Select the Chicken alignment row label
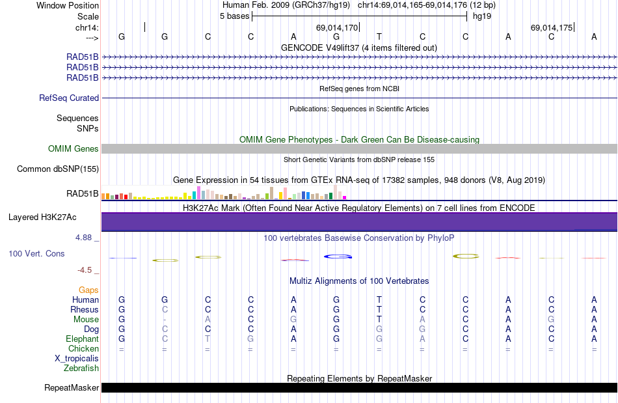This screenshot has height=403, width=618. coord(83,348)
